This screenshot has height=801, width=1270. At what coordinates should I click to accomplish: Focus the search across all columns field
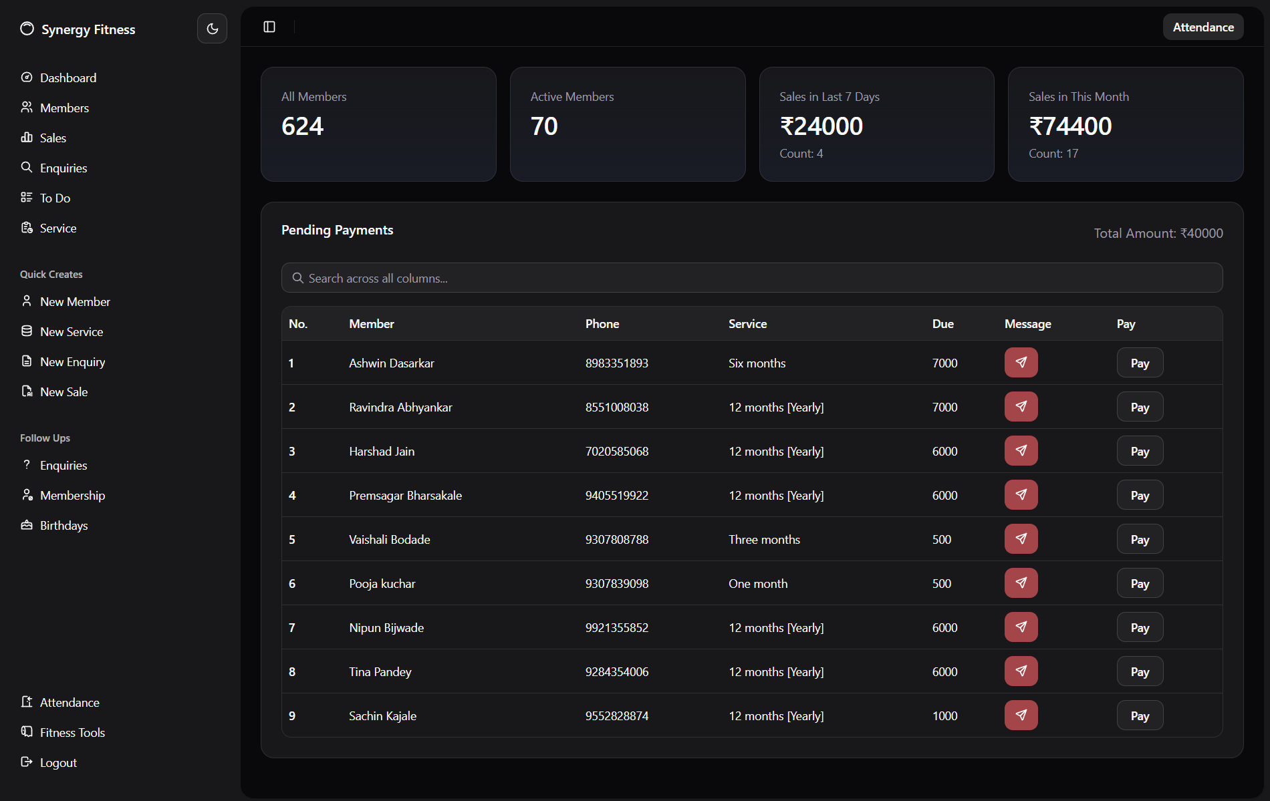click(x=752, y=278)
